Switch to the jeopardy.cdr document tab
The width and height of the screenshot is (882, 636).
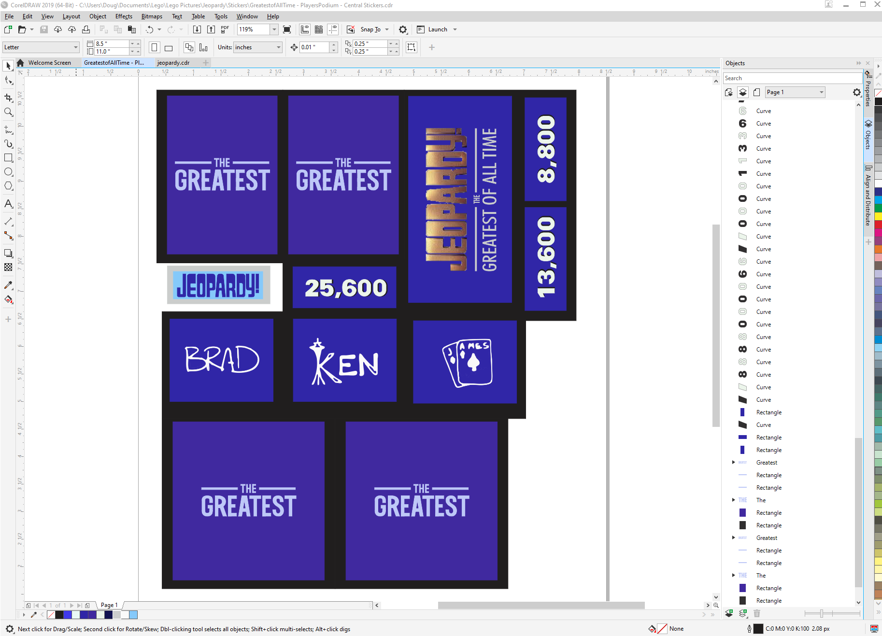click(173, 63)
